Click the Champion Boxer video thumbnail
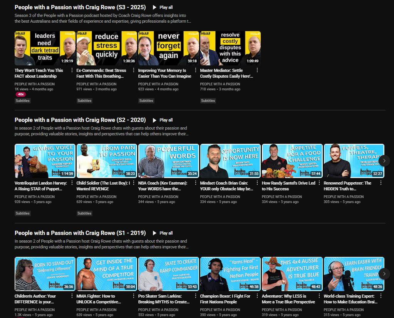The height and width of the screenshot is (318, 394). pyautogui.click(x=230, y=273)
